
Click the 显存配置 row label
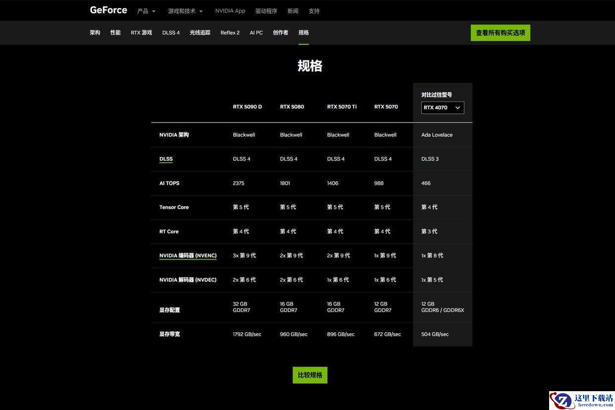pyautogui.click(x=169, y=310)
